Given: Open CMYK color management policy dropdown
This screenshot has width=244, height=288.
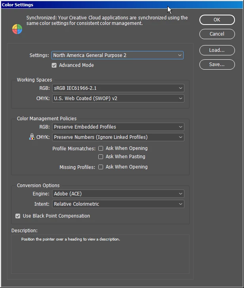Looking at the screenshot, I should click(x=118, y=137).
